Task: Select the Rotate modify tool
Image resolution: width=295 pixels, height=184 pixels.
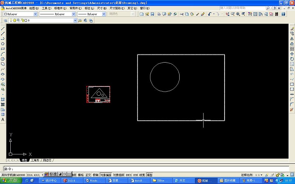Action: pyautogui.click(x=292, y=59)
